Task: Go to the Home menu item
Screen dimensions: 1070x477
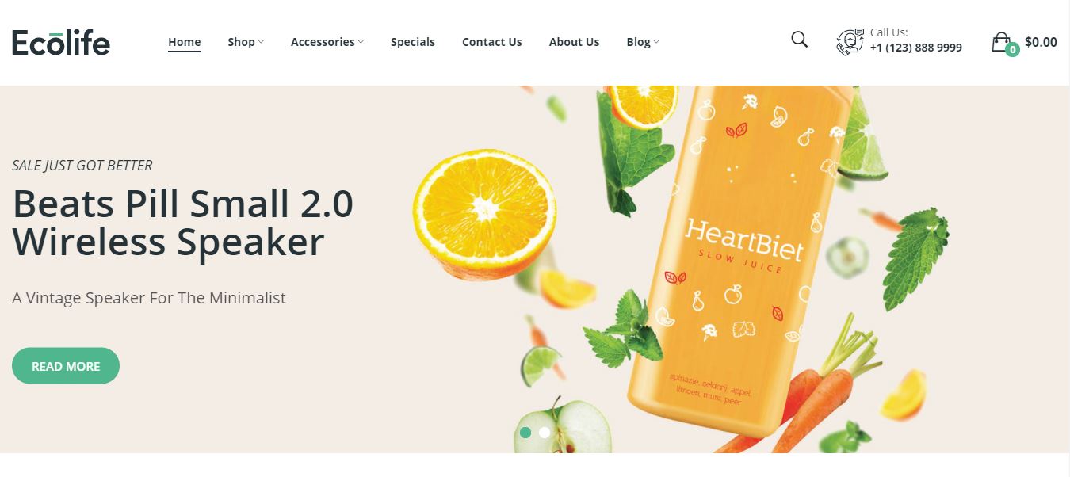Action: click(x=184, y=42)
